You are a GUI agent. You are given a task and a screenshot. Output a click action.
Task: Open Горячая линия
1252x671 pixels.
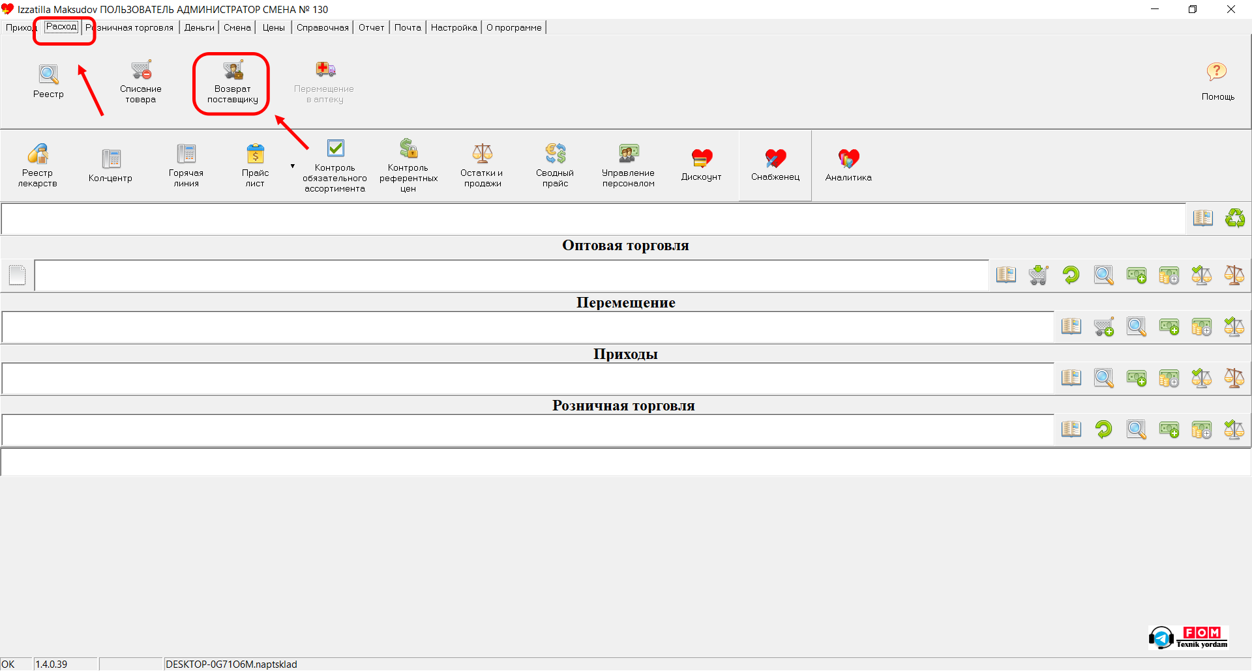coord(186,166)
